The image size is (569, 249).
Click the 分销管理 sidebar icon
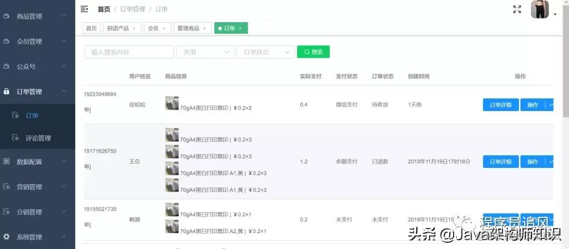(6, 212)
